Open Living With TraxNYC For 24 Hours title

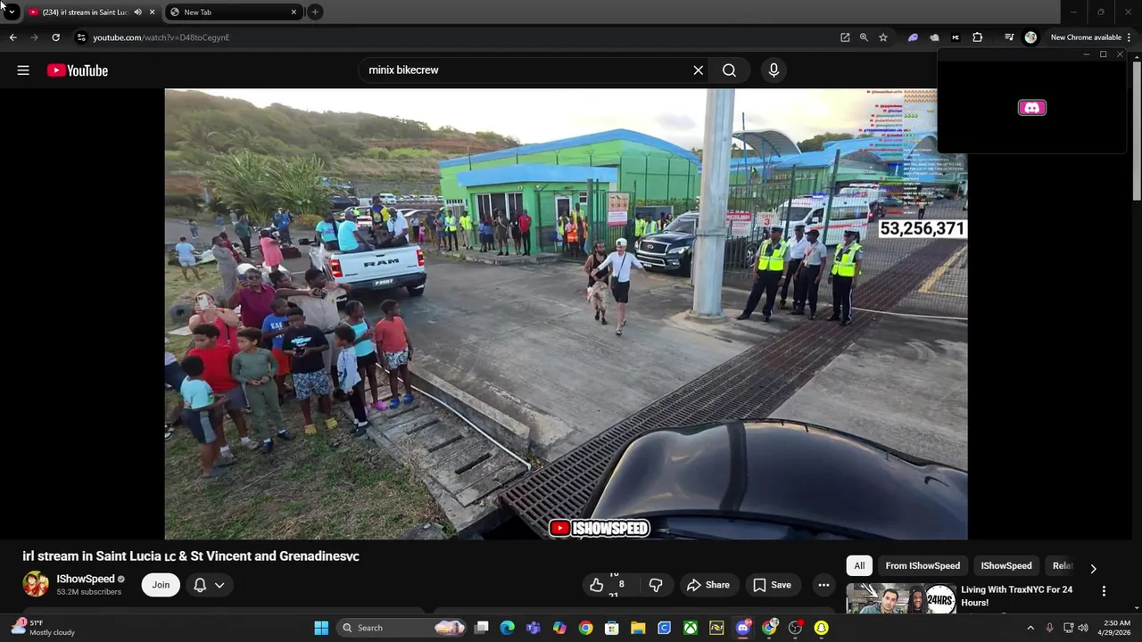[1017, 596]
